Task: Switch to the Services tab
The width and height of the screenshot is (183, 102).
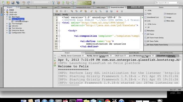Action: (x=44, y=7)
